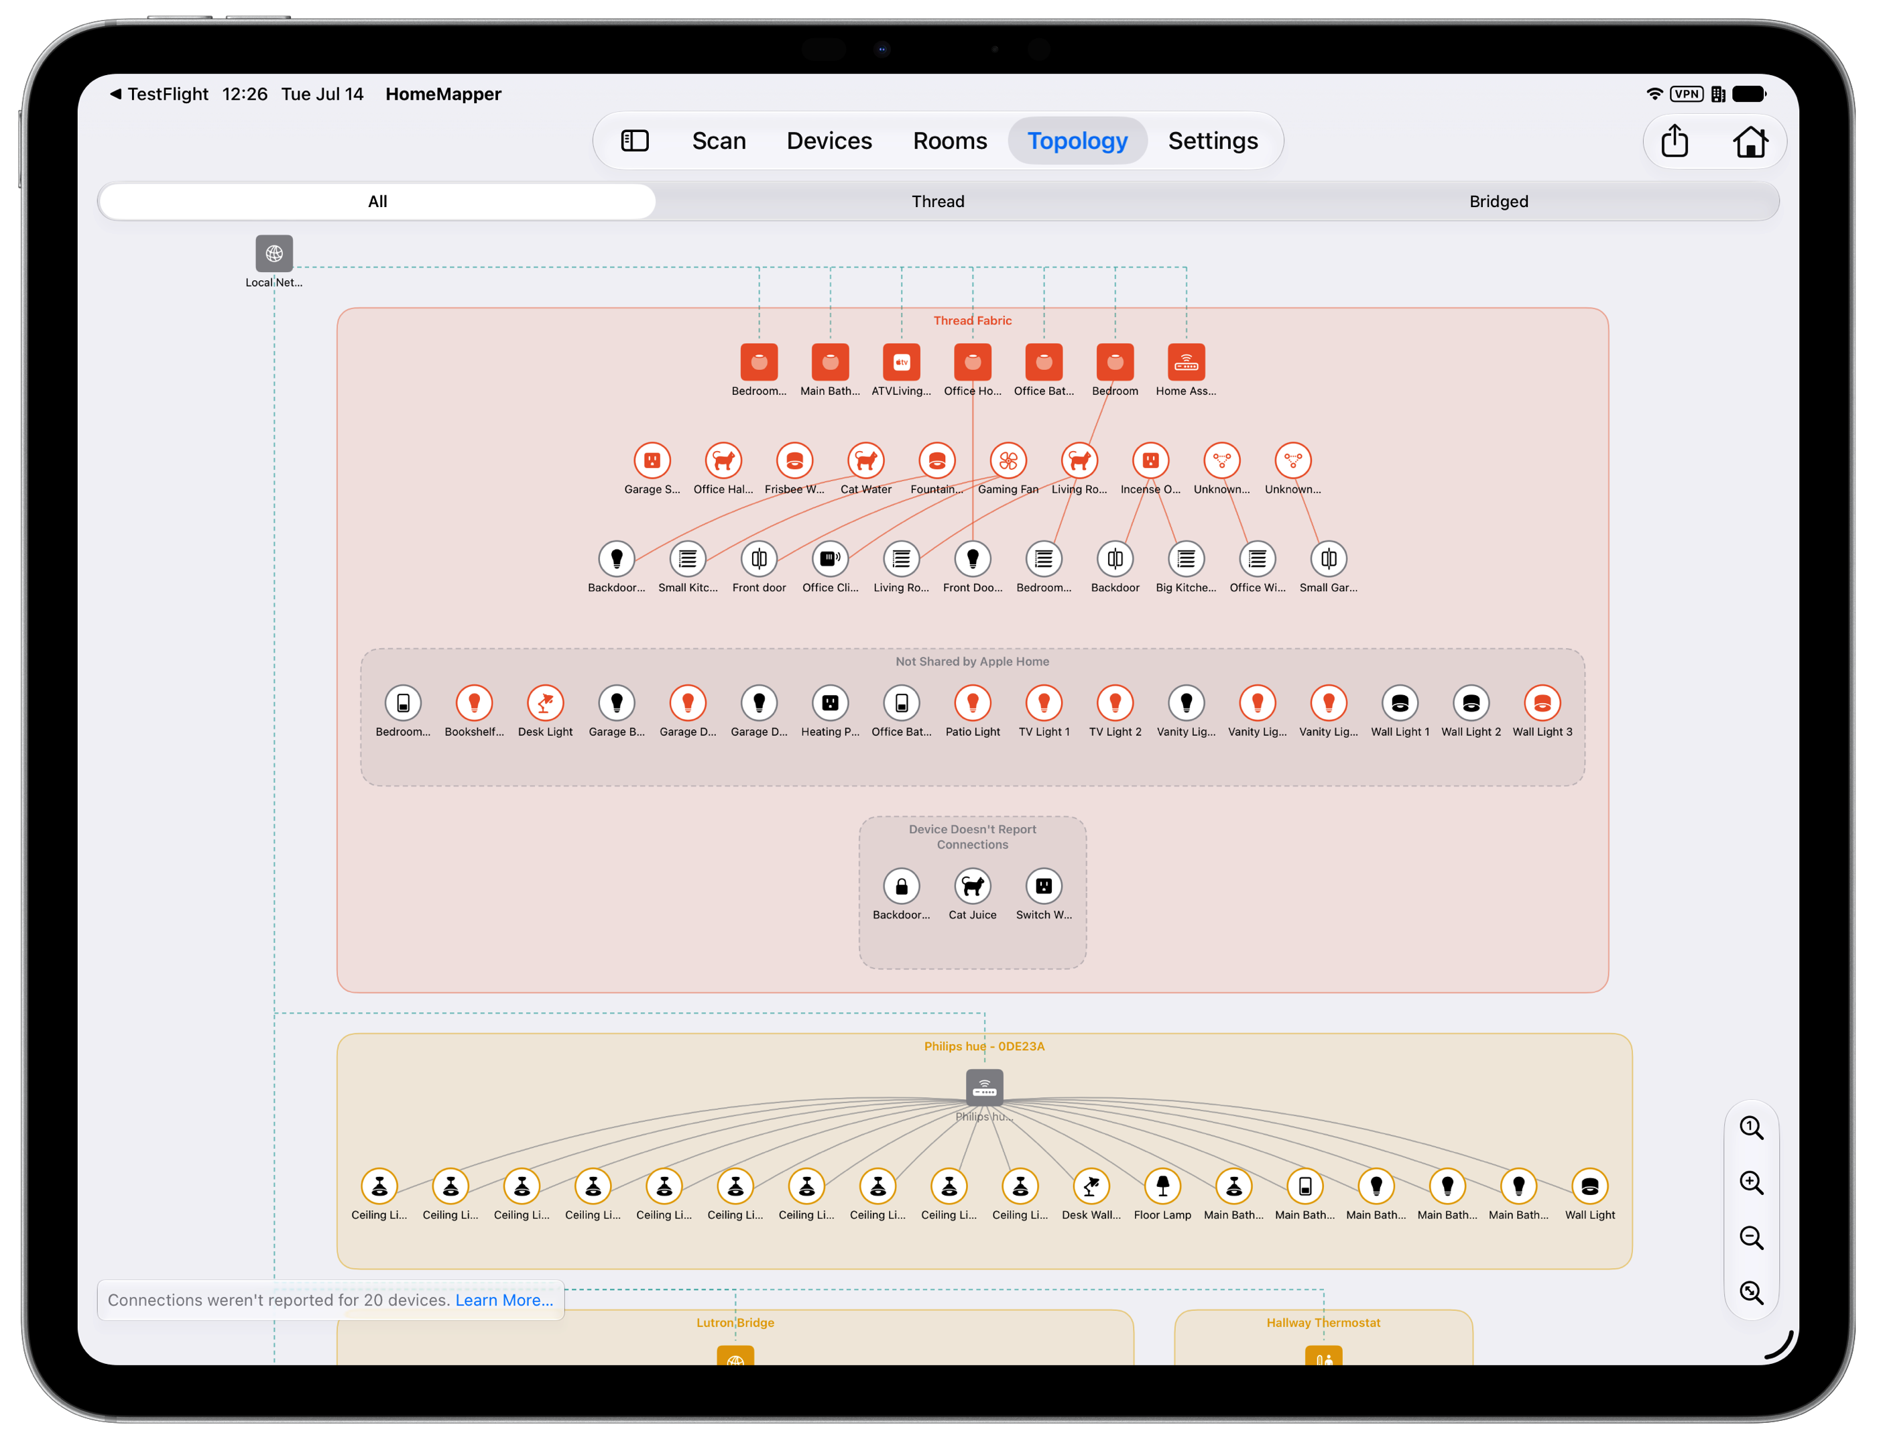This screenshot has width=1877, height=1439.
Task: Select the Heating P... outlet node
Action: tap(830, 703)
